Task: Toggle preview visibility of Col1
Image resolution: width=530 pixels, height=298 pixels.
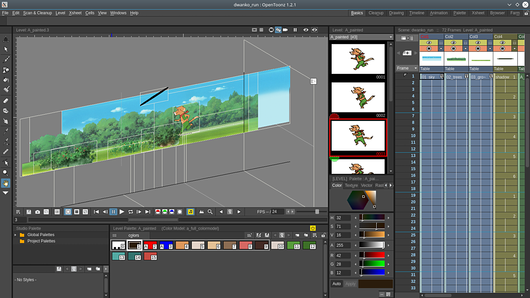Action: [429, 43]
